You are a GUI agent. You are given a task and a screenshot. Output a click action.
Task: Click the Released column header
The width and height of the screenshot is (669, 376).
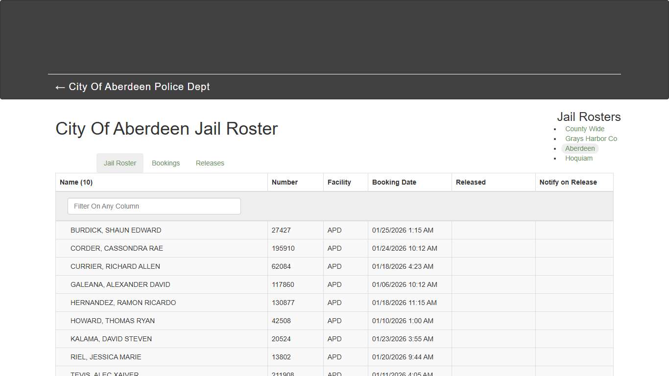470,182
